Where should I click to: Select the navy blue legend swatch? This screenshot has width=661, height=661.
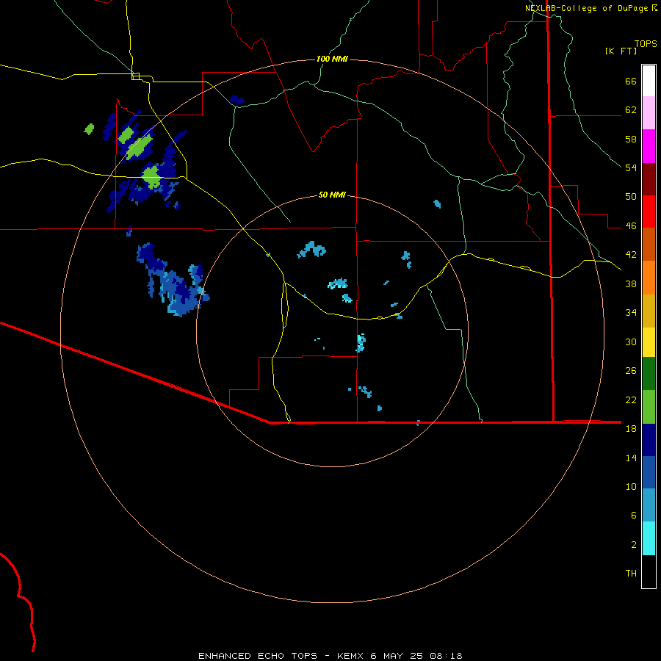coord(649,440)
